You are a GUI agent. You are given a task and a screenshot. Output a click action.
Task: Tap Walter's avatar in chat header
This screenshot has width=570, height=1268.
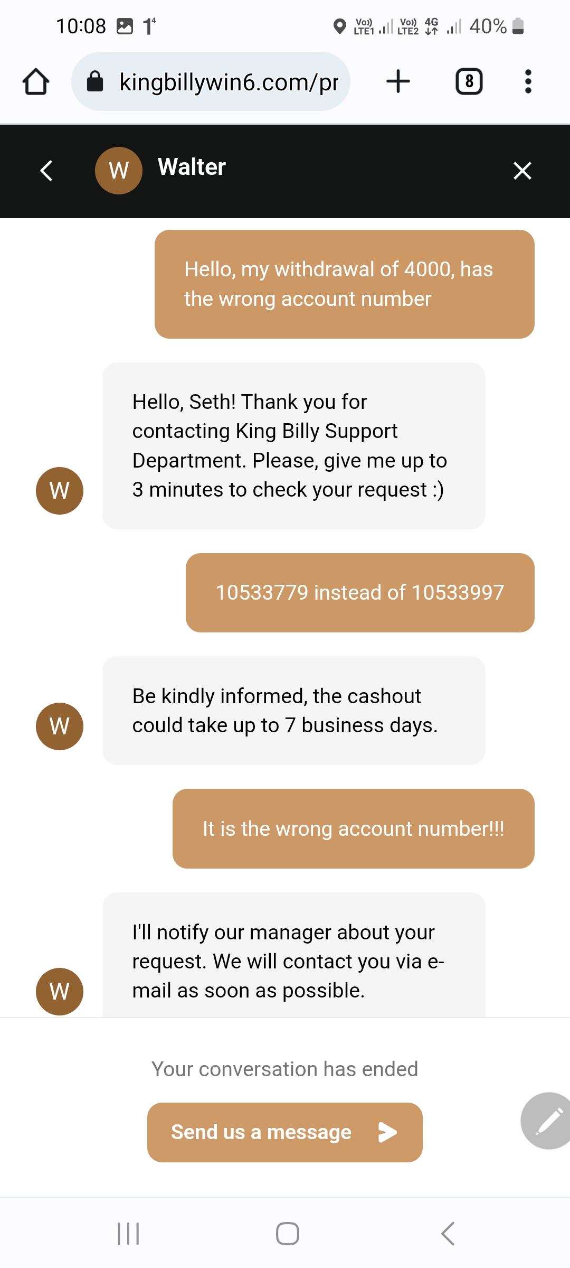(118, 170)
